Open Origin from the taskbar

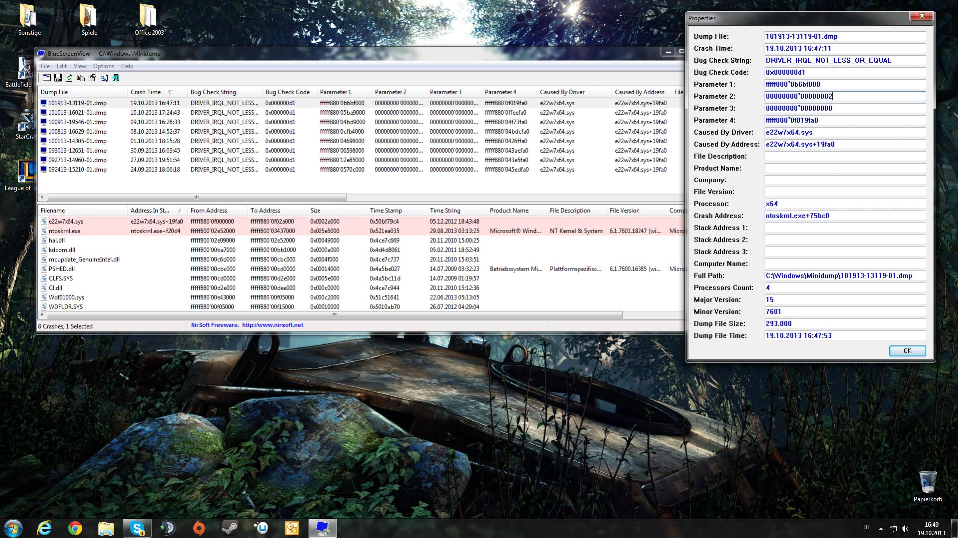(x=199, y=528)
